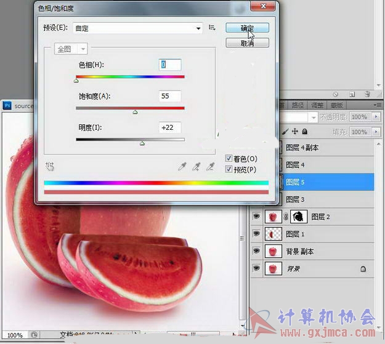
Task: Click the 确定 OK button
Action: pyautogui.click(x=246, y=28)
